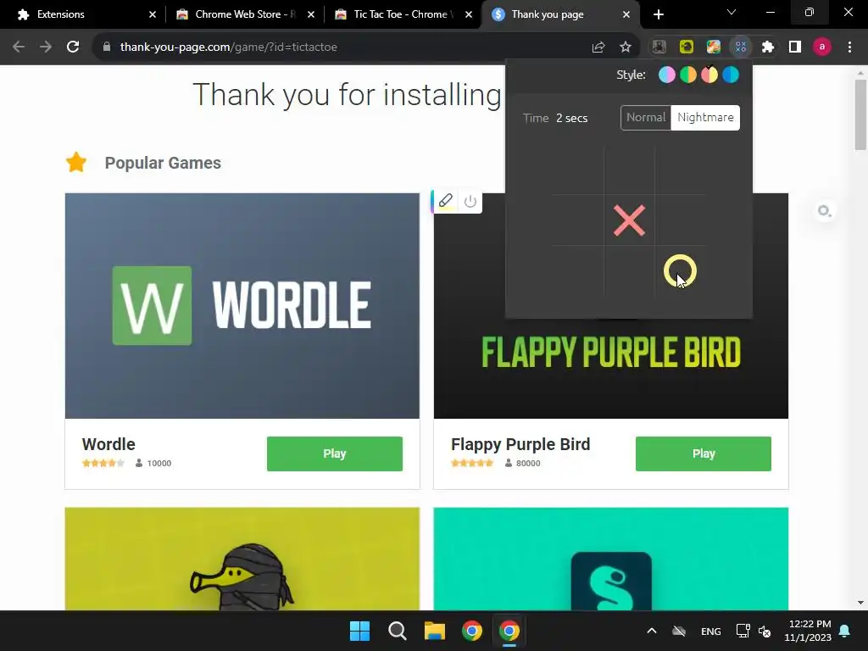
Task: Click the ENG language indicator
Action: coord(711,631)
